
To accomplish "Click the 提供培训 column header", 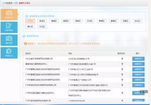I will point(121,53).
